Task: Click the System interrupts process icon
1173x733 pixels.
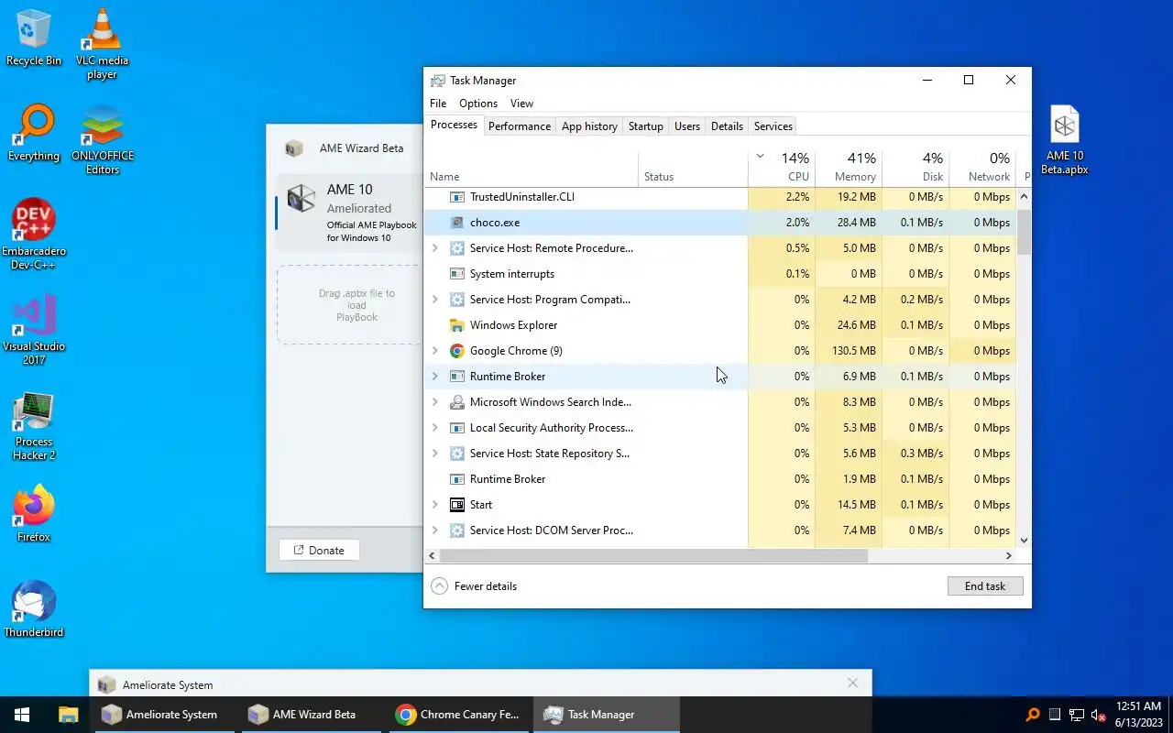Action: 457,274
